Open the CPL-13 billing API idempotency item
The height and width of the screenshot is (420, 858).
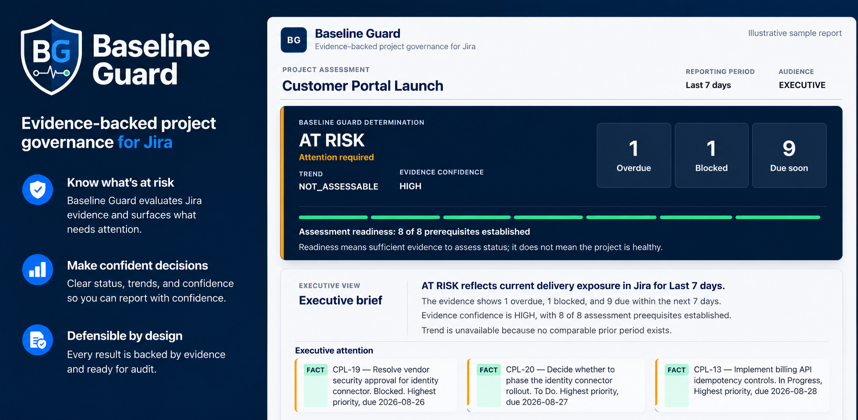click(x=742, y=386)
